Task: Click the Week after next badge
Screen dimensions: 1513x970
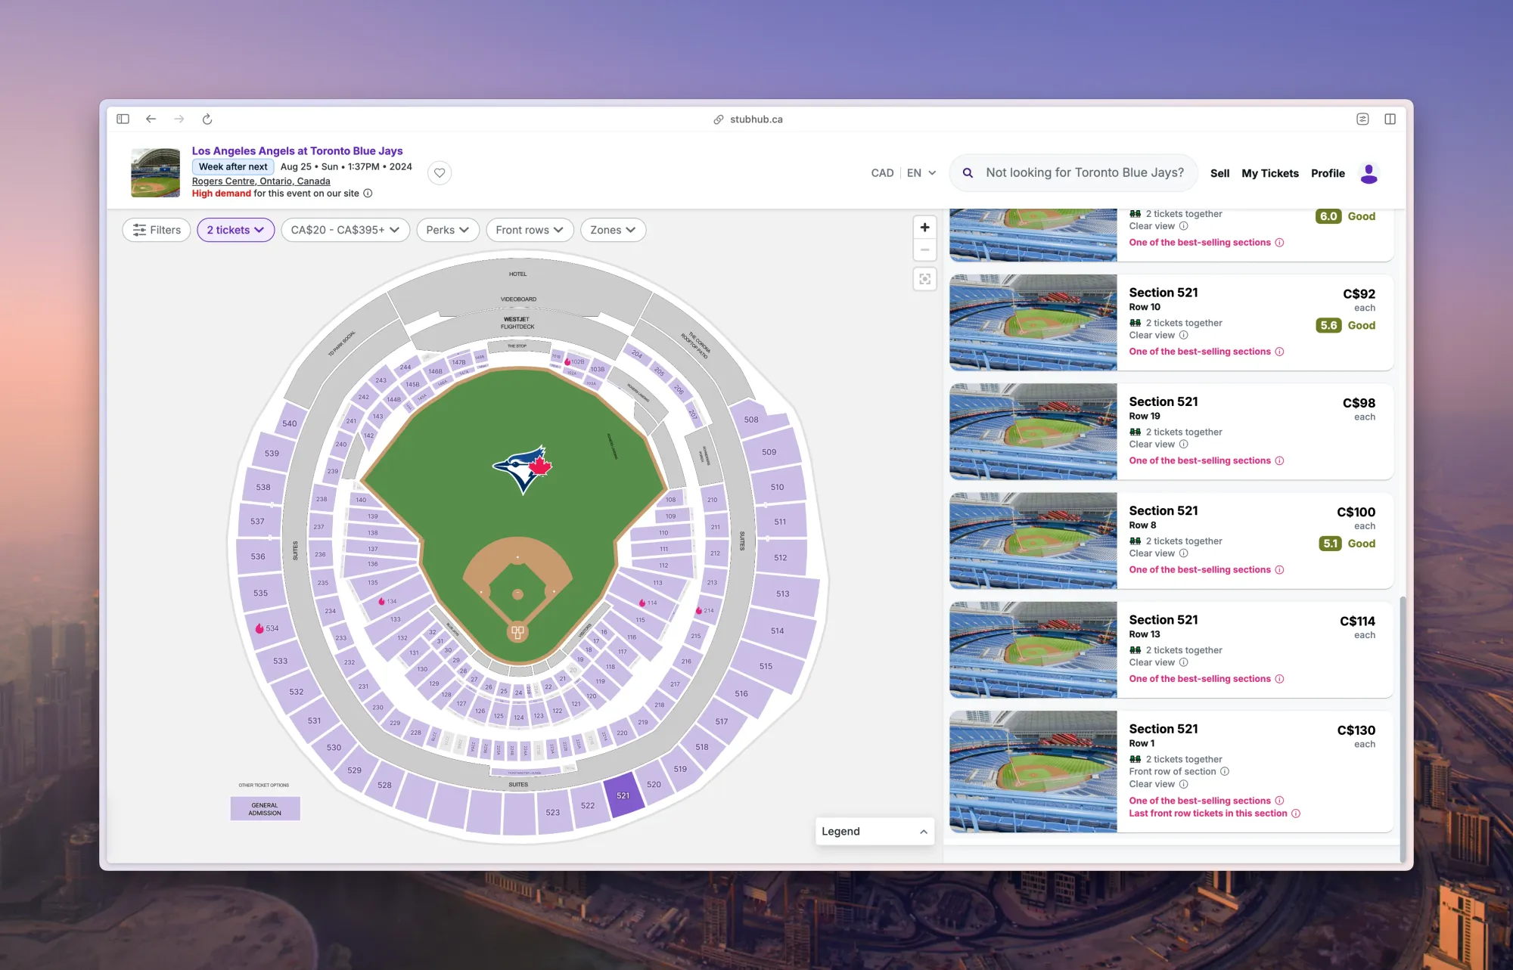Action: 233,166
